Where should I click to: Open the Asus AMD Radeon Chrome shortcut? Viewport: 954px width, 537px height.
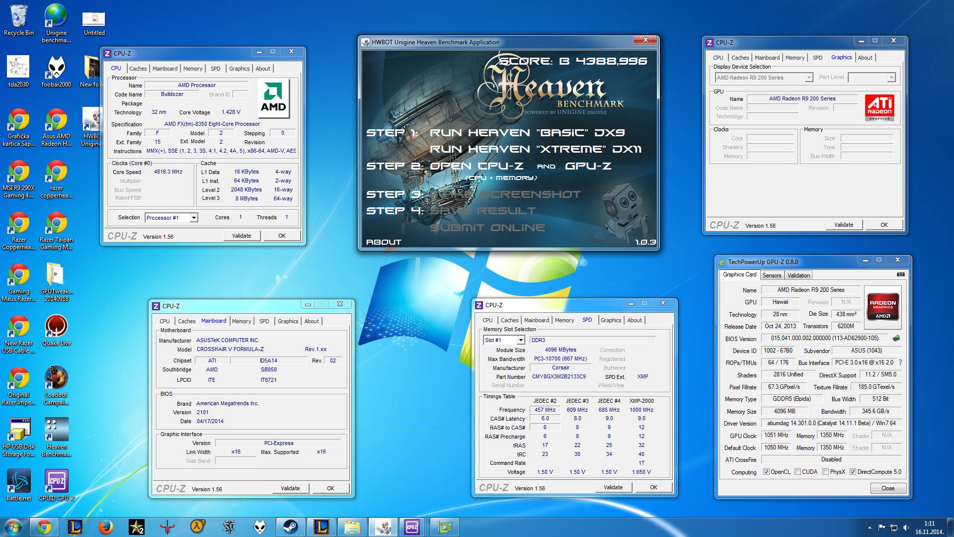56,127
